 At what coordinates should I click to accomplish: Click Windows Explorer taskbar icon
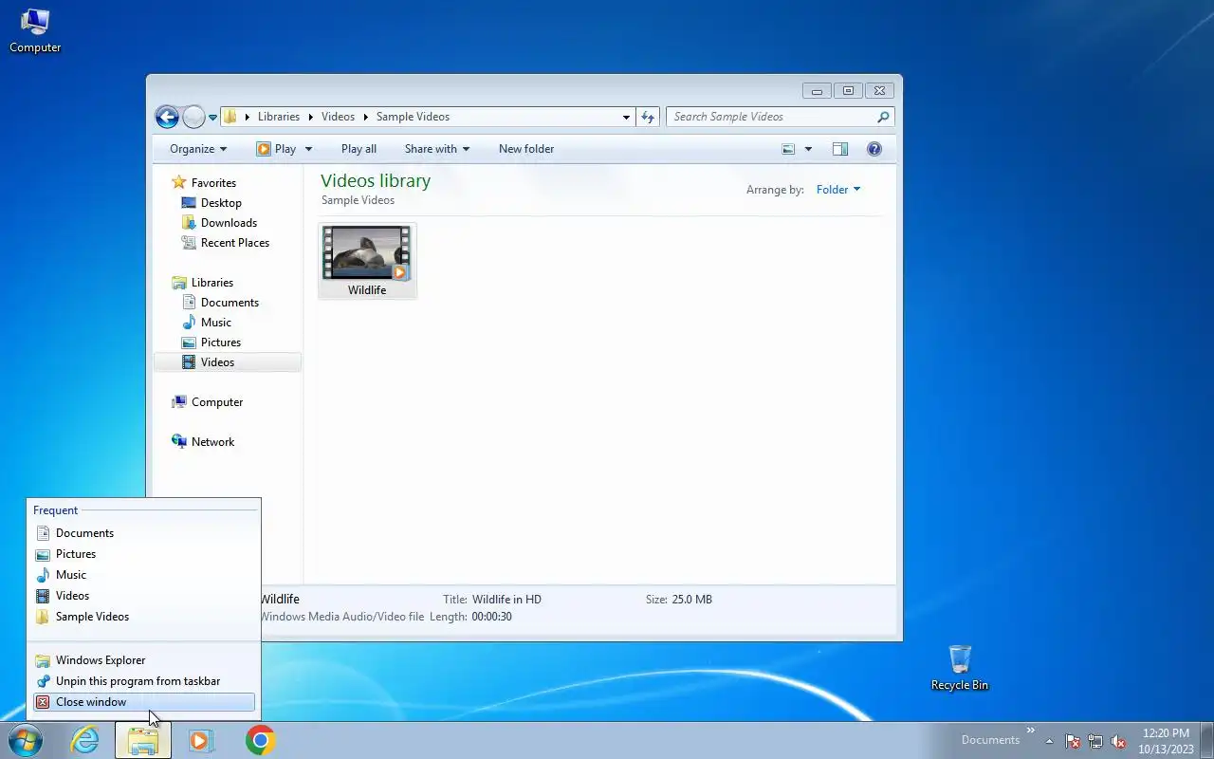click(x=143, y=740)
